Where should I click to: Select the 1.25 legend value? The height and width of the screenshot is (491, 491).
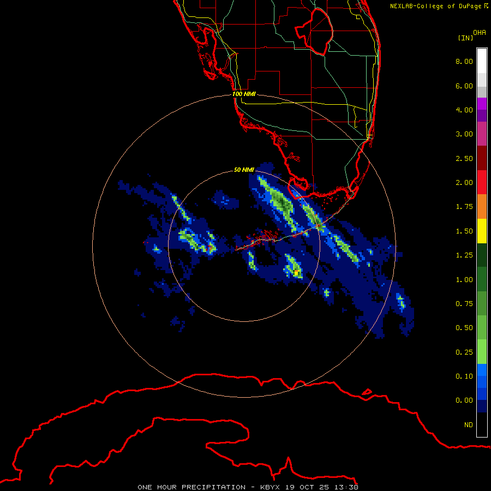[464, 255]
